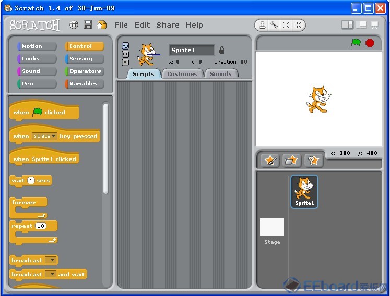390x296 pixels.
Task: Click the current sprite cat thumbnail
Action: (x=148, y=55)
